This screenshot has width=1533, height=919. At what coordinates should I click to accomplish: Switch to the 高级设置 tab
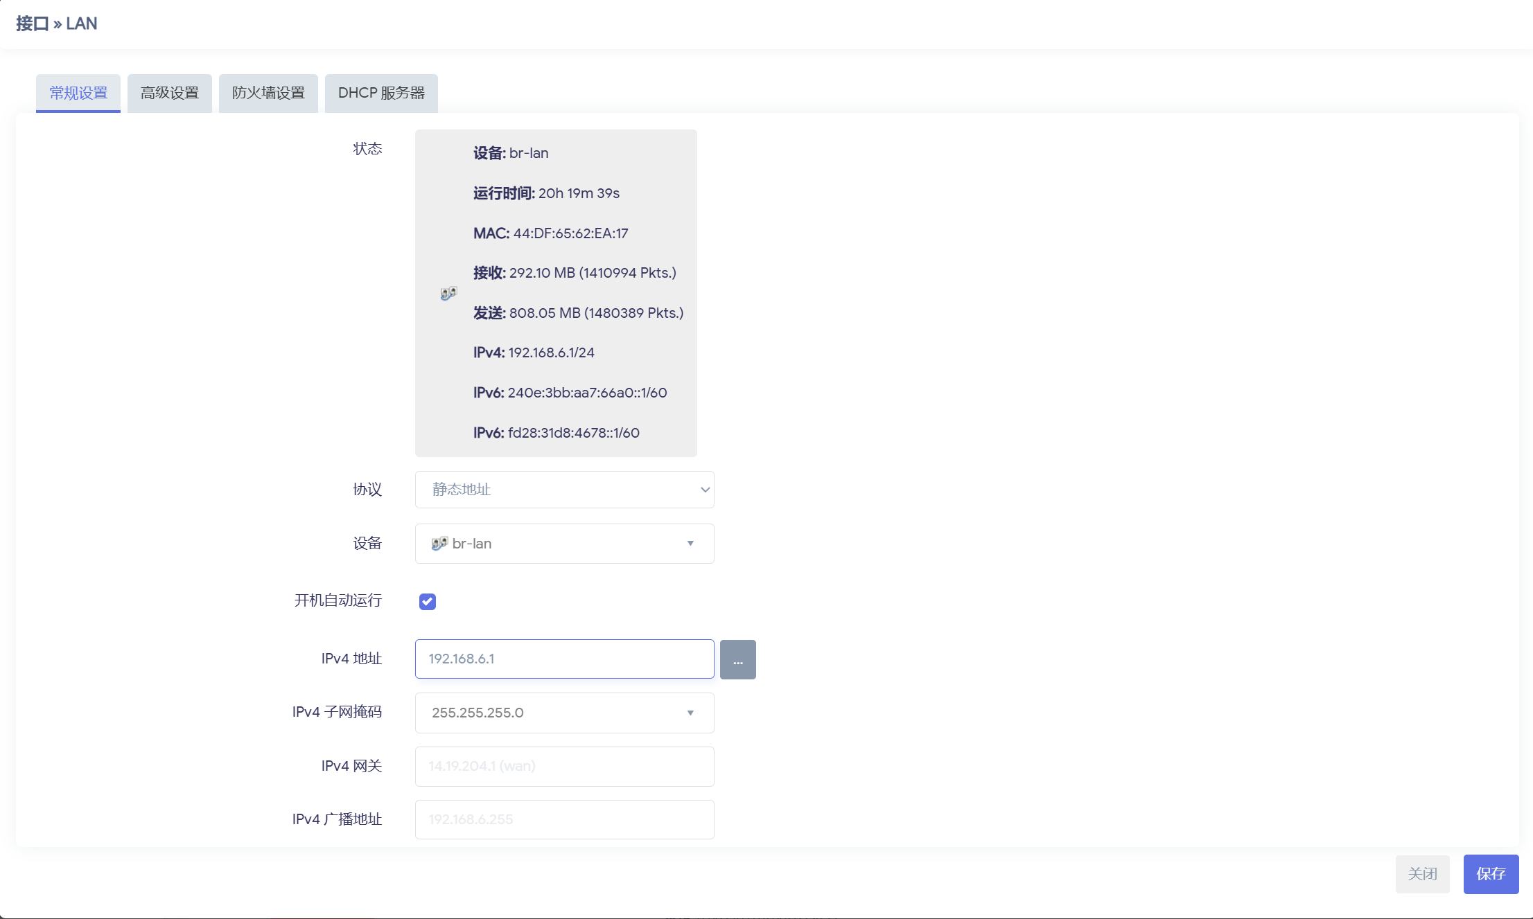click(169, 93)
